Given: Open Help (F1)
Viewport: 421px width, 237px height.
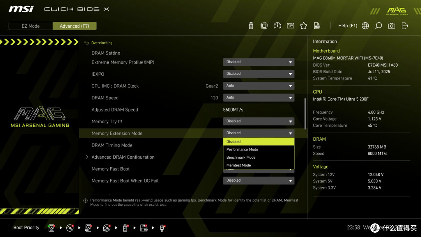Looking at the screenshot, I should (x=348, y=26).
